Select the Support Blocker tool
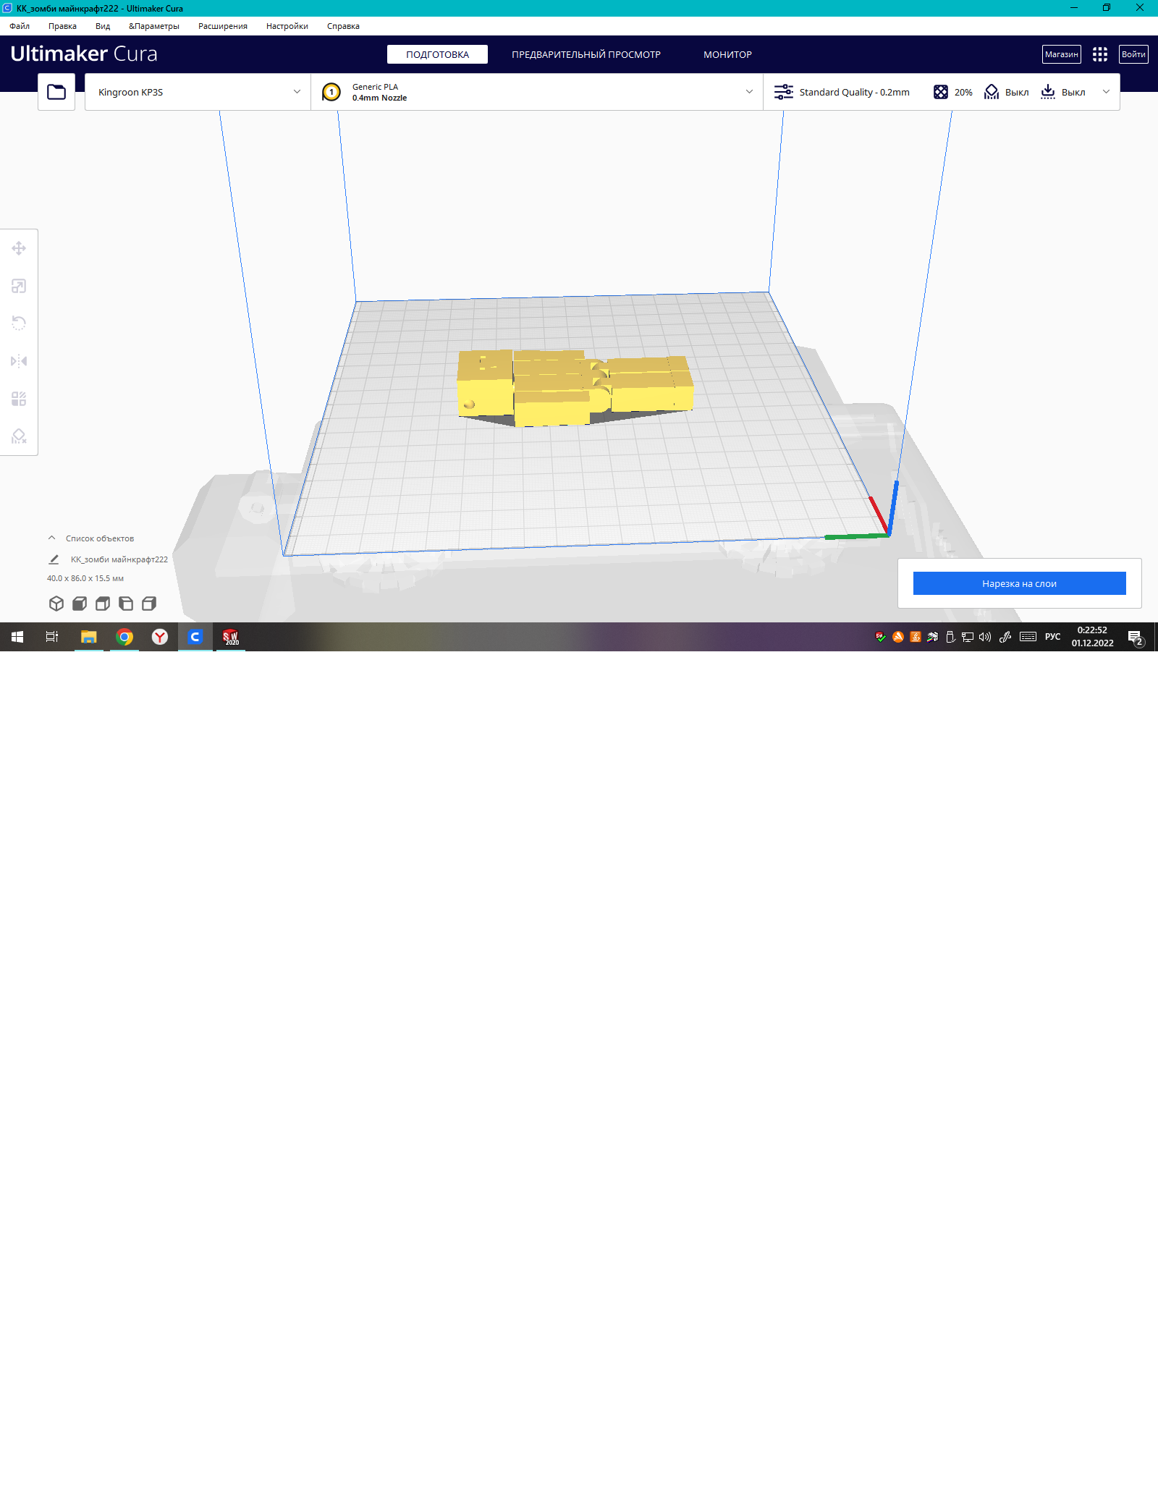 click(19, 436)
